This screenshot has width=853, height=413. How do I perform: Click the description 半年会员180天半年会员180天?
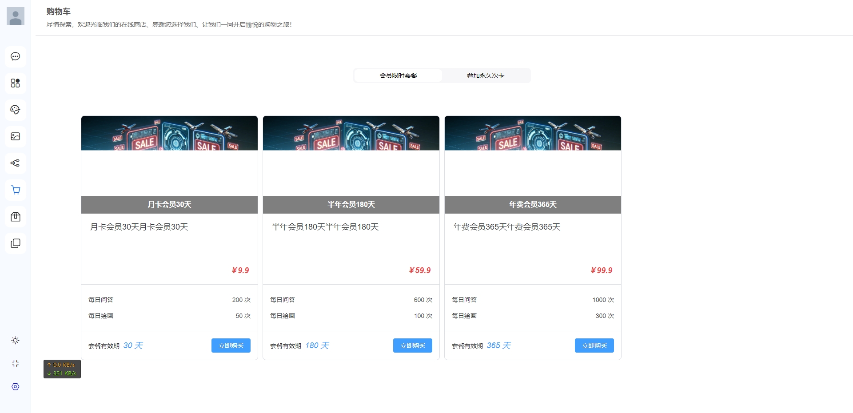(325, 227)
